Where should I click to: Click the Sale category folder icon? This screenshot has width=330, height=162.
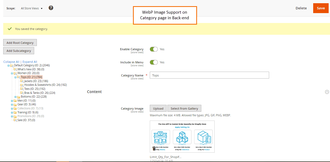(x=15, y=120)
